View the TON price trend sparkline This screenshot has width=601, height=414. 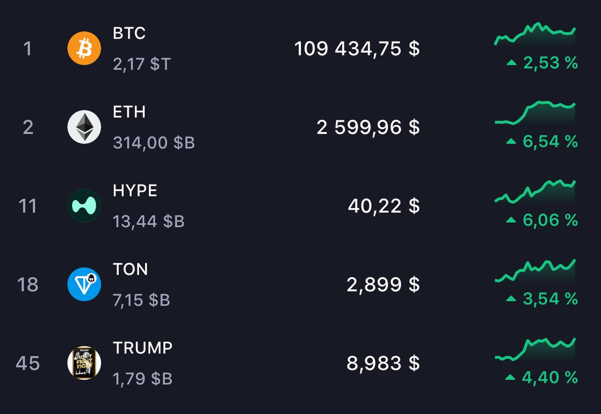pos(535,270)
